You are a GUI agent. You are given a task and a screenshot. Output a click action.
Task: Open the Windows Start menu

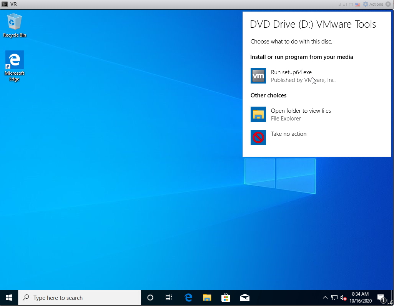9,298
